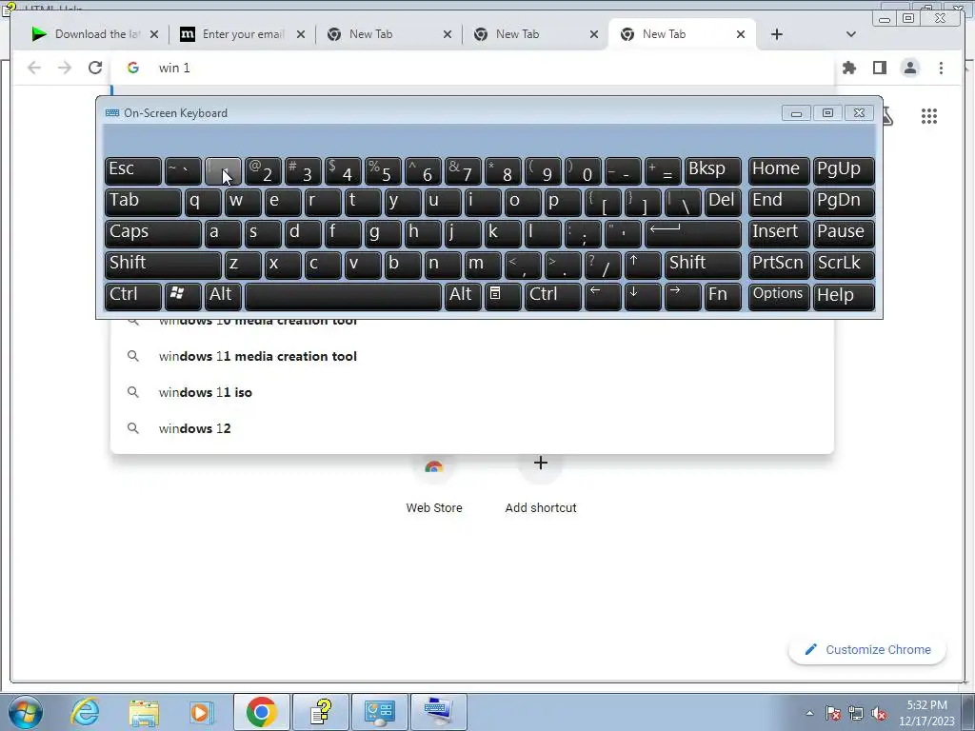Show hidden tray icons arrow
The image size is (975, 731).
pyautogui.click(x=809, y=713)
